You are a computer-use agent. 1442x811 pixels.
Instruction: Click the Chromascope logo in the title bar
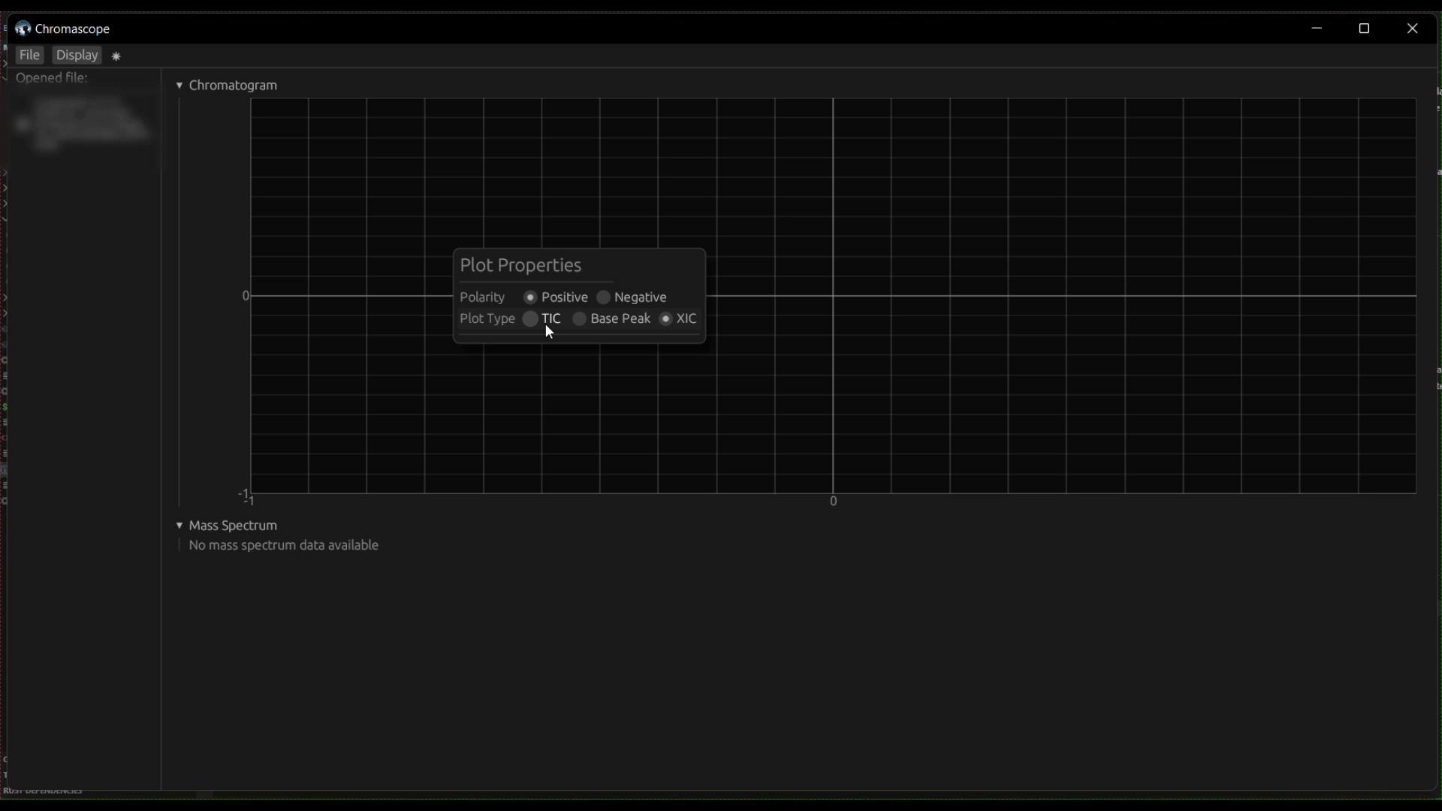pyautogui.click(x=23, y=29)
